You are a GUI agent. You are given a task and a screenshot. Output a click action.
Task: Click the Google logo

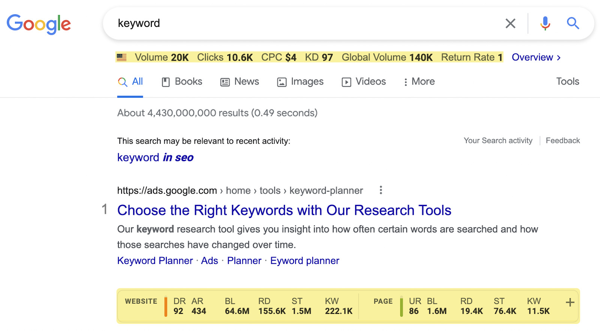point(39,24)
